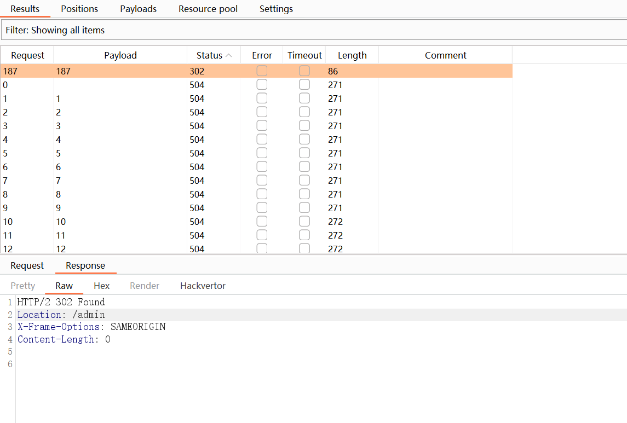This screenshot has height=423, width=627.
Task: Select the row with payload 5
Action: [x=256, y=153]
